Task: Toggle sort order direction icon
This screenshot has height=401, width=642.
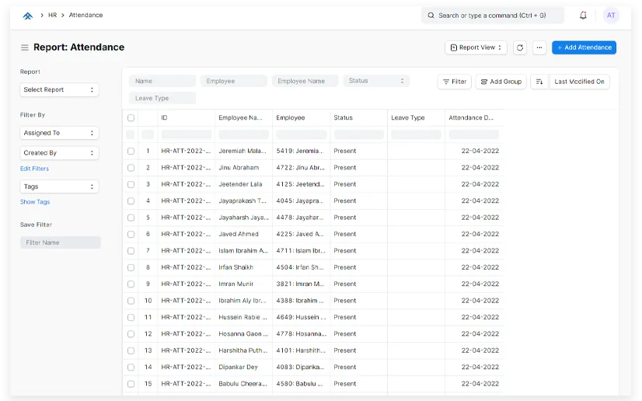Action: click(x=539, y=82)
